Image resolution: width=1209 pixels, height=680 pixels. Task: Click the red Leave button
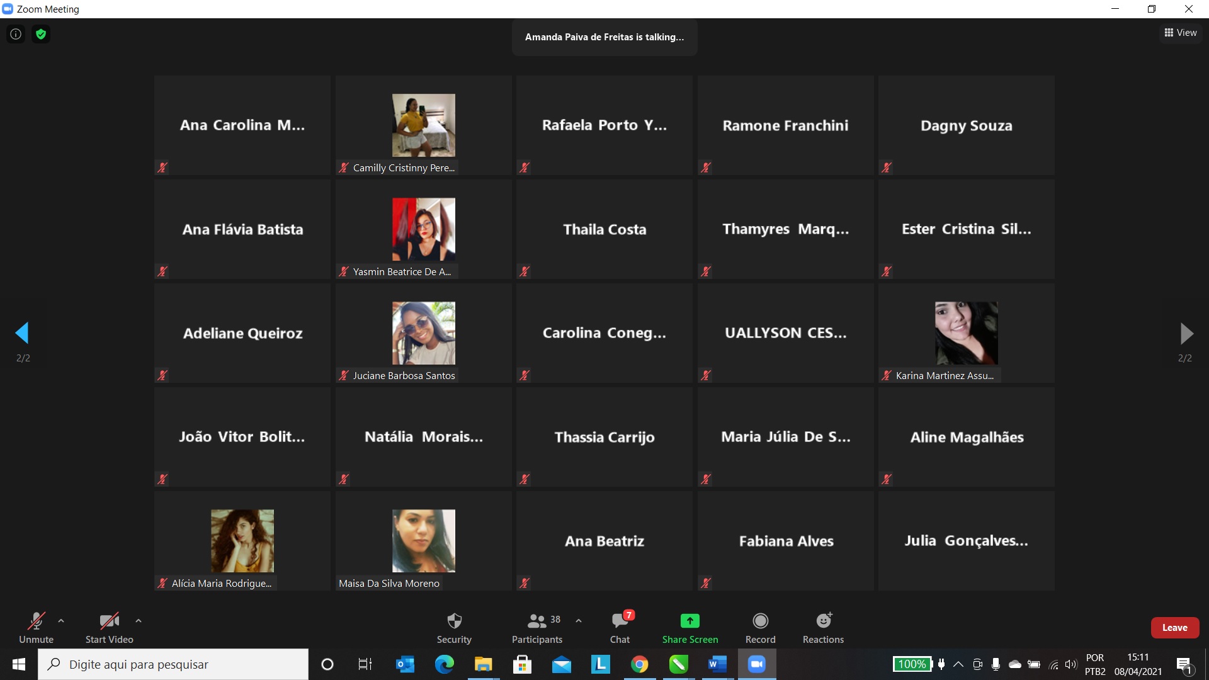pos(1174,628)
